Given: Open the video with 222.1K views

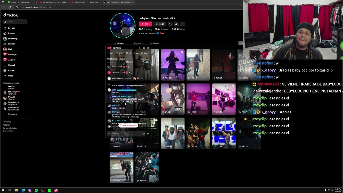Looking at the screenshot, I should click(249, 133).
